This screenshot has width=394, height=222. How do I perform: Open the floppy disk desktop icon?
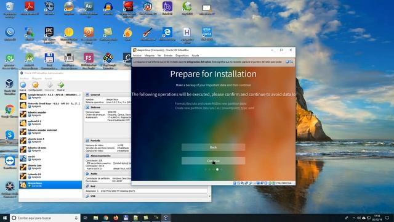[49, 61]
